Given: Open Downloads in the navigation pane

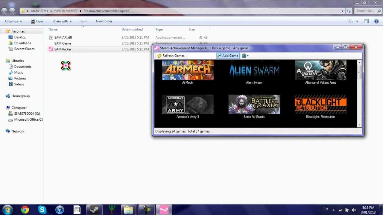Looking at the screenshot, I should 22,43.
